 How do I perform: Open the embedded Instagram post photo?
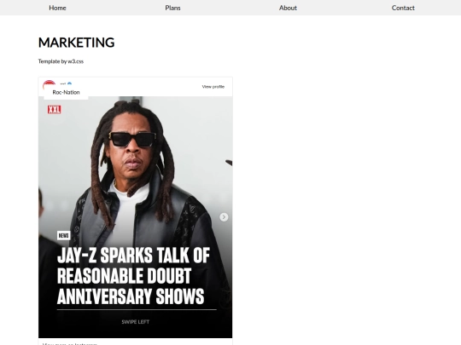click(x=135, y=217)
